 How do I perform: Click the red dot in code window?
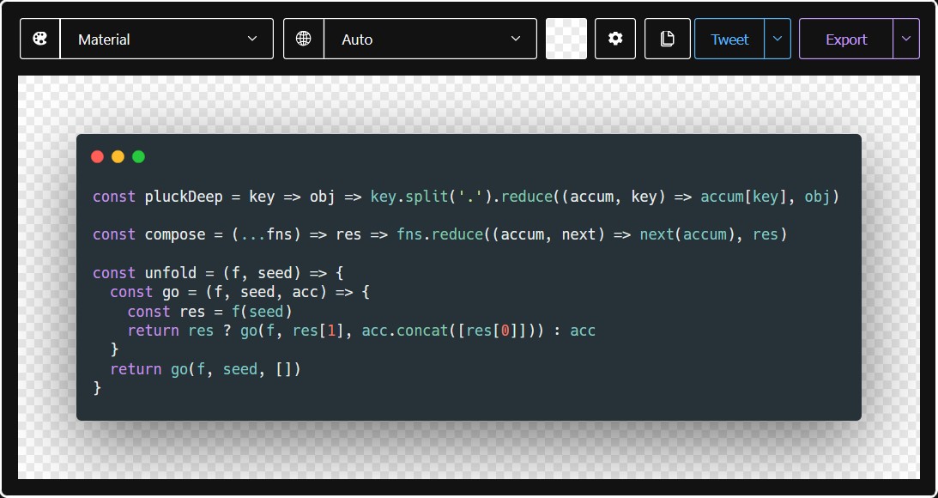click(x=98, y=156)
